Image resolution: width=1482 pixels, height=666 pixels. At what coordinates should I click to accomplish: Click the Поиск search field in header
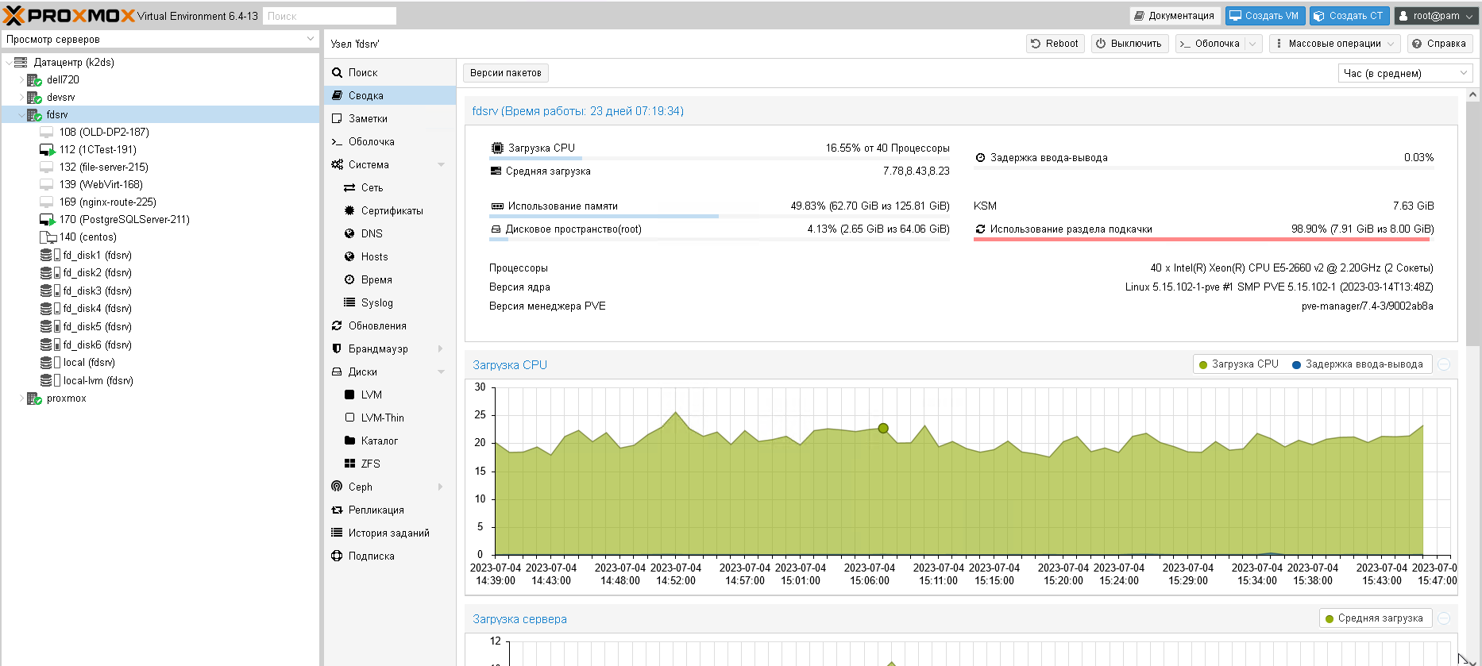[x=330, y=16]
